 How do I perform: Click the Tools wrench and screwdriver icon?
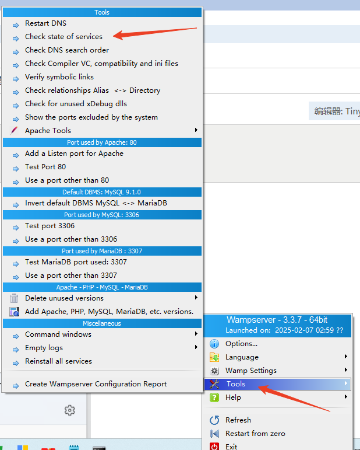point(214,384)
